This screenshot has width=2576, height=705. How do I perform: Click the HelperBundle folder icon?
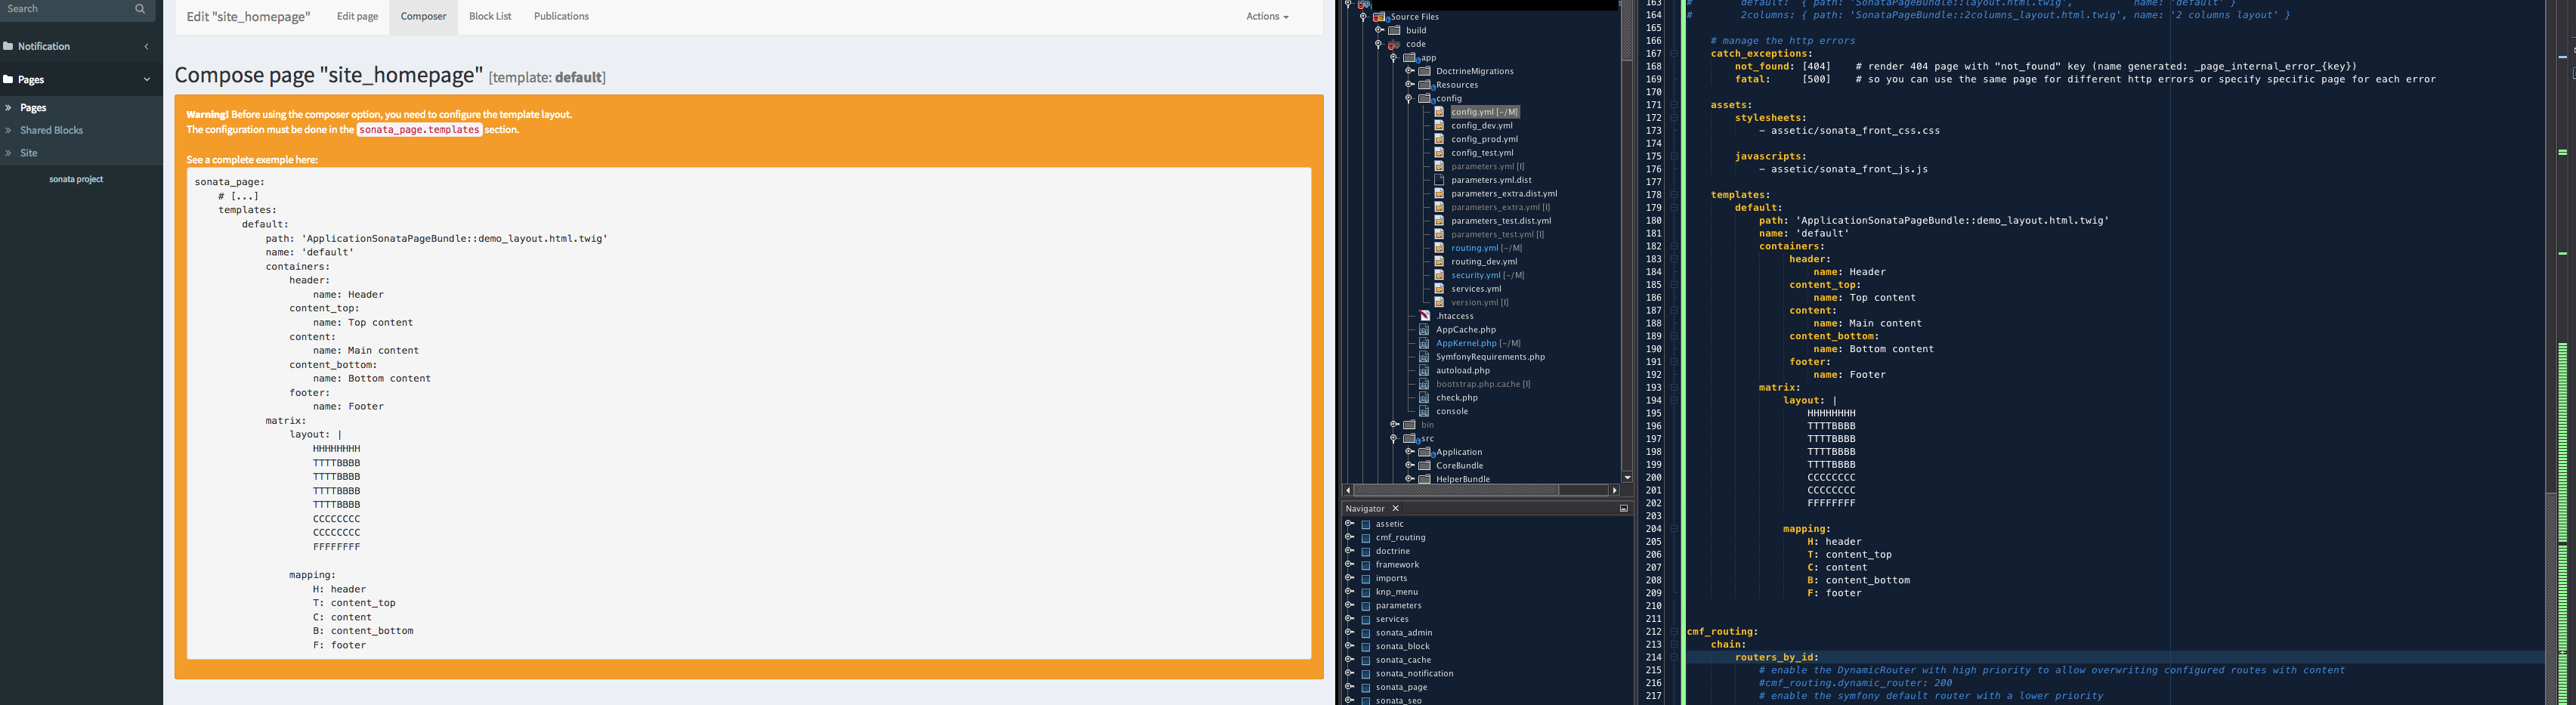[x=1425, y=479]
